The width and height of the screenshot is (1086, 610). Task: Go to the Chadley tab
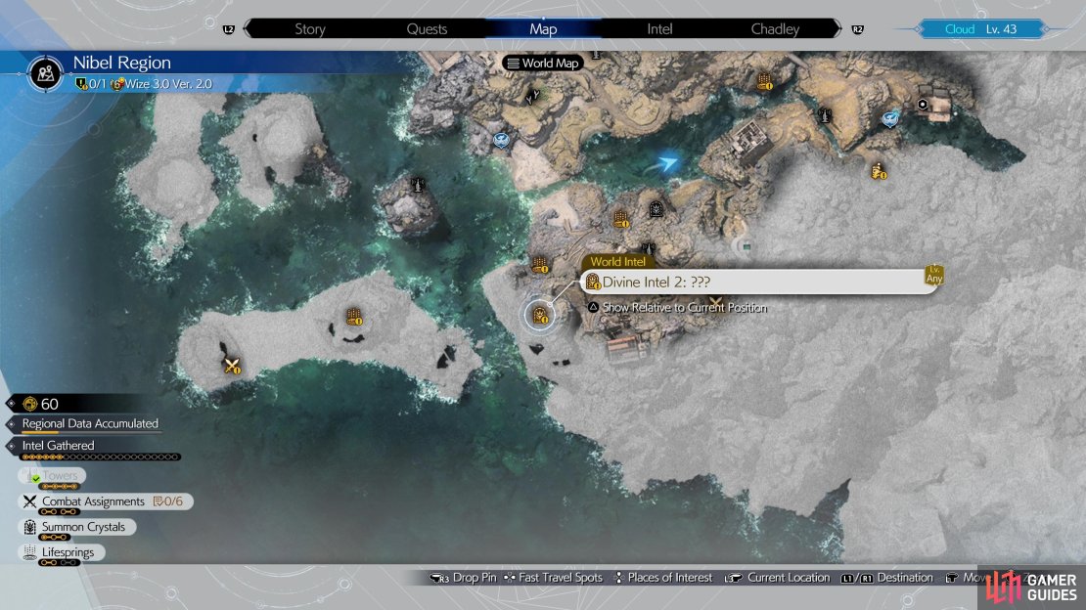tap(775, 29)
